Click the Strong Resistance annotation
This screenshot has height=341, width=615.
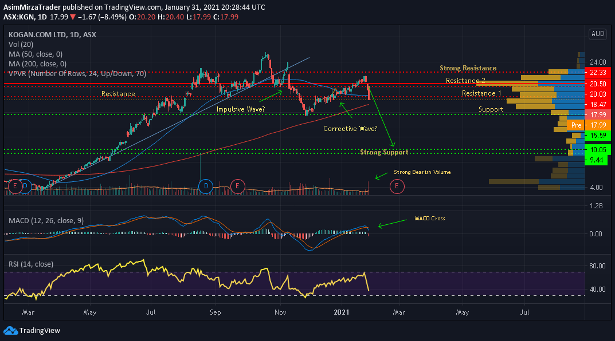pyautogui.click(x=468, y=68)
